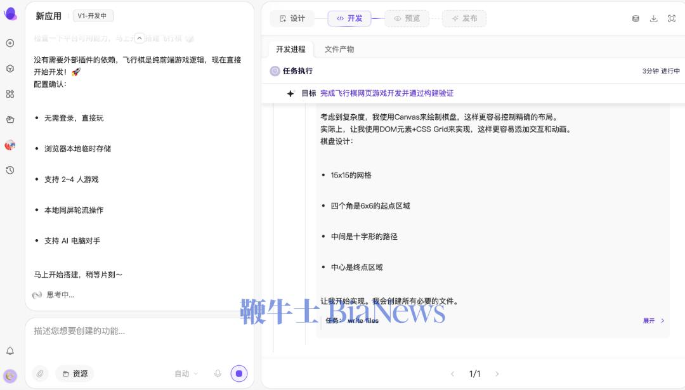The height and width of the screenshot is (390, 685).
Task: Open the 预览 step
Action: click(x=407, y=19)
